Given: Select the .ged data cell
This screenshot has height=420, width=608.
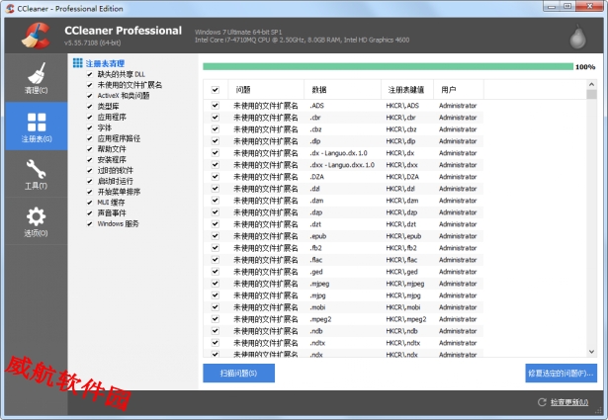Looking at the screenshot, I should click(316, 272).
